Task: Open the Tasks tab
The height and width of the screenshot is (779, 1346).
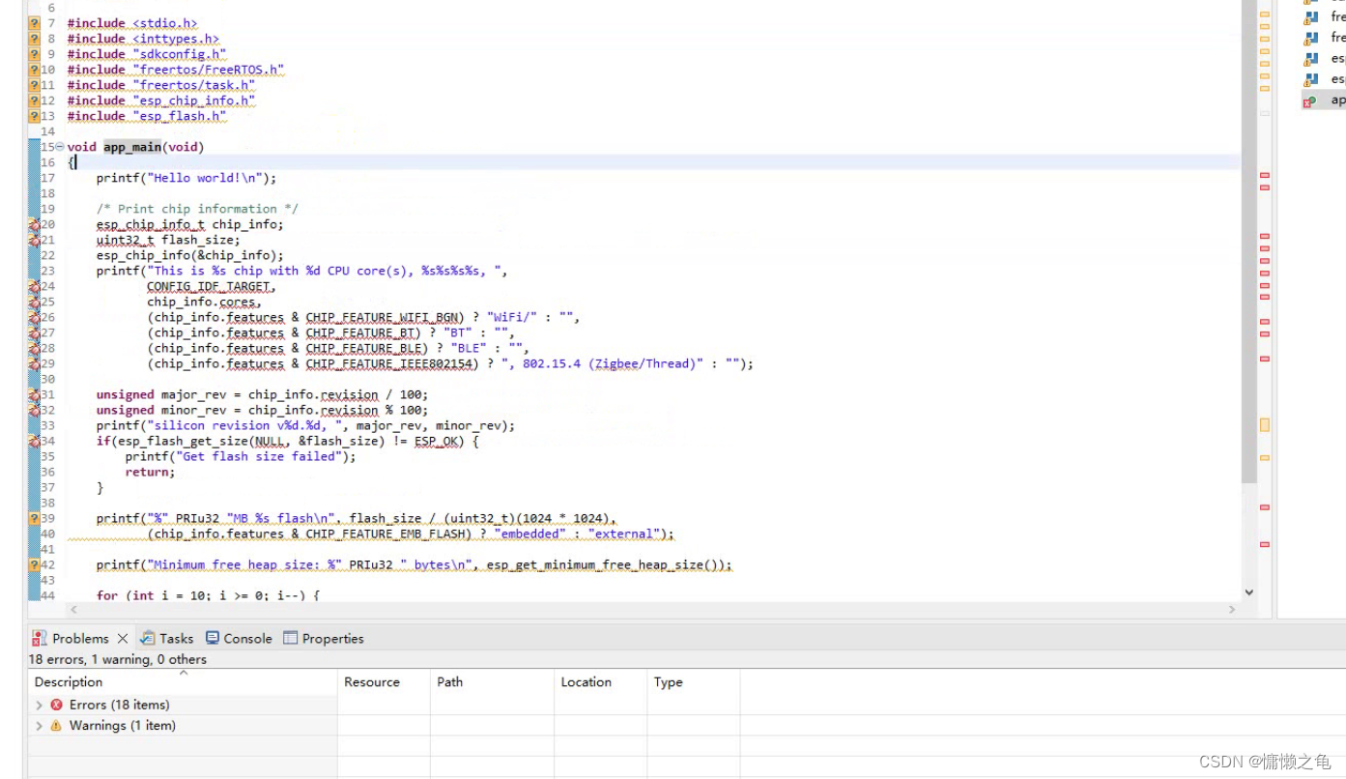Action: 166,638
